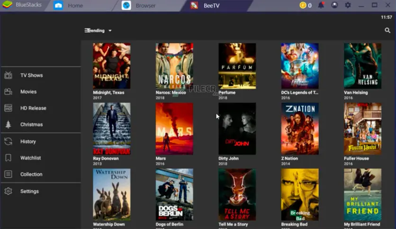396x229 pixels.
Task: Click the TV Shows sidebar icon
Action: [8, 75]
